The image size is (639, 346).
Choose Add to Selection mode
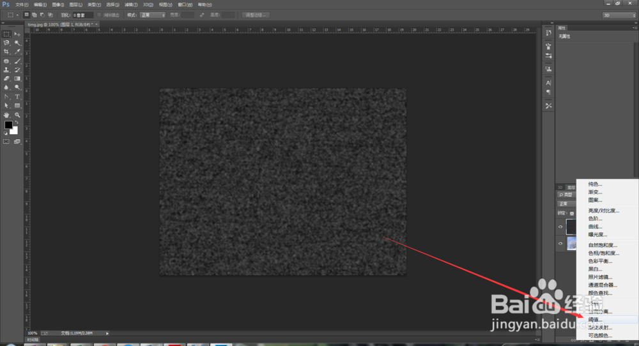[35, 15]
